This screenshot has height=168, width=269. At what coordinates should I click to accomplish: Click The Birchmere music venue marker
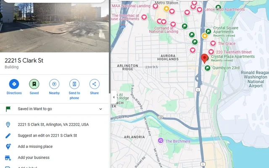click(161, 141)
